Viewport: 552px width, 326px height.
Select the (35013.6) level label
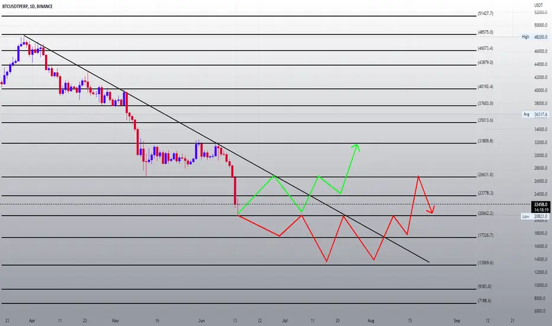tap(486, 120)
